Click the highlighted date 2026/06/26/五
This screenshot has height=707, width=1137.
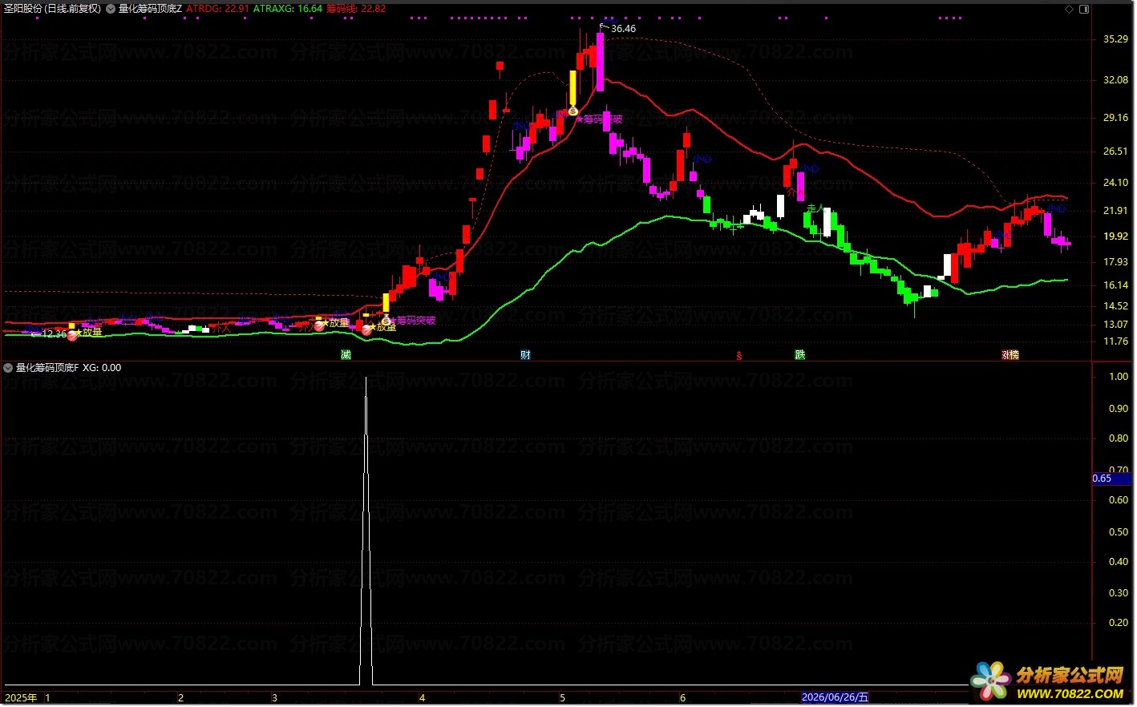click(x=836, y=697)
